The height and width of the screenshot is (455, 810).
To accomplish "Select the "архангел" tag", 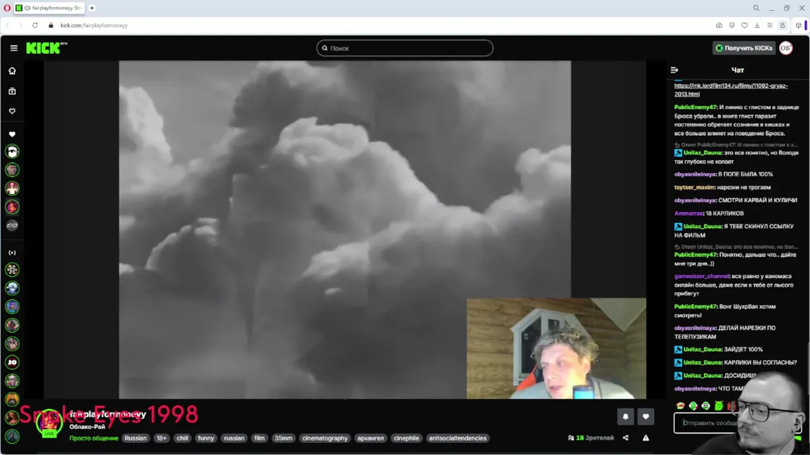I will (x=371, y=438).
